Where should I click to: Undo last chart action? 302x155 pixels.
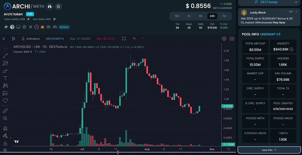(134, 39)
